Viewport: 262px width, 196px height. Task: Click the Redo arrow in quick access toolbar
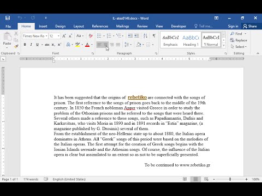(33, 18)
